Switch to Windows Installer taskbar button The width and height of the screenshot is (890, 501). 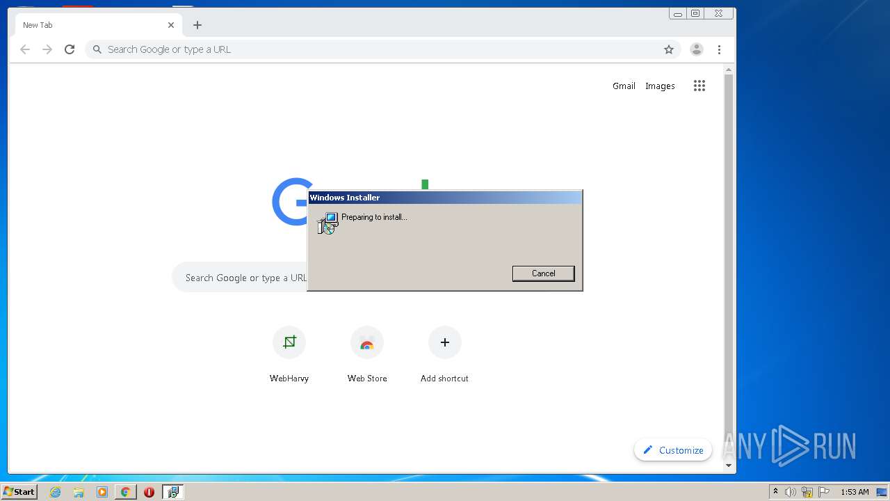point(173,492)
